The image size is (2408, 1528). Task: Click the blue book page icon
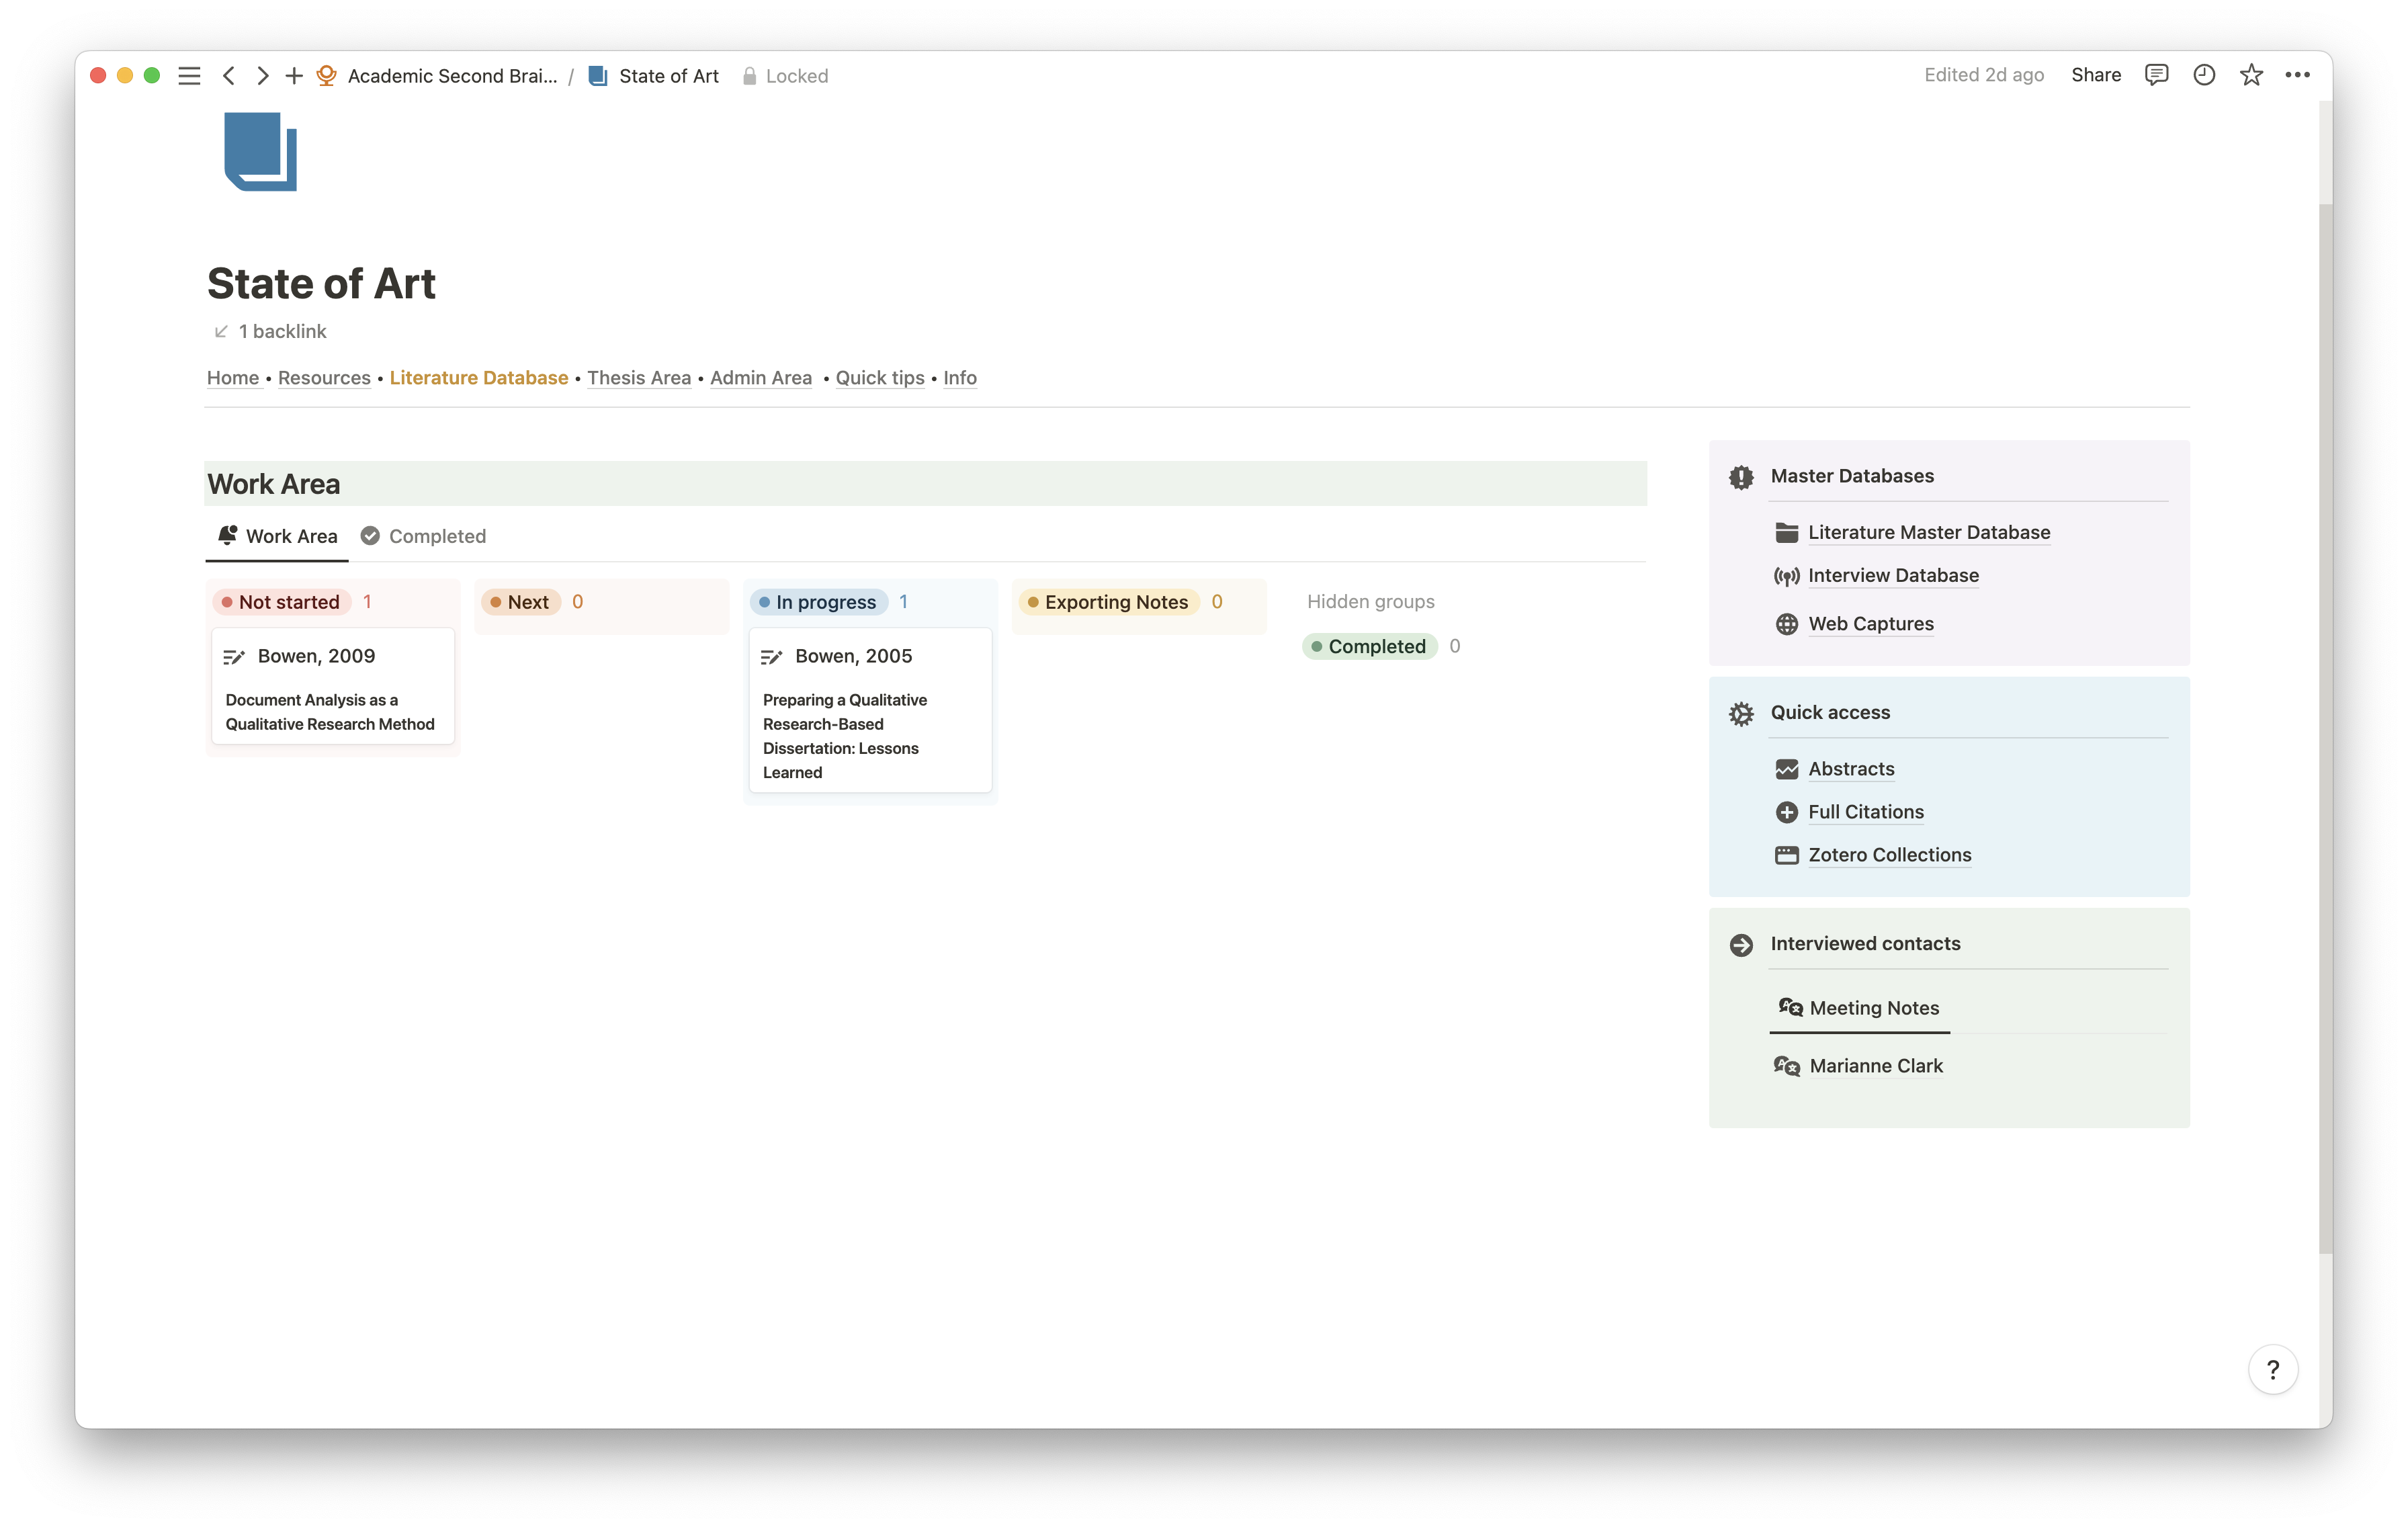(x=260, y=151)
